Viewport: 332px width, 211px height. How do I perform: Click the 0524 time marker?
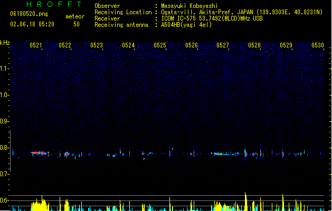pos(128,45)
